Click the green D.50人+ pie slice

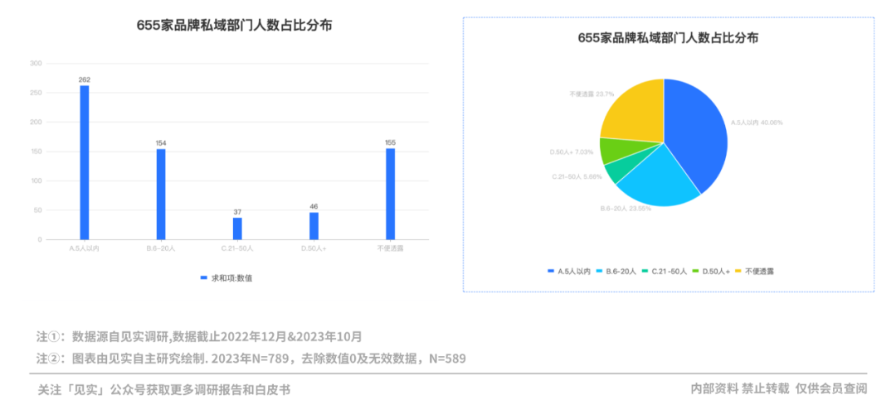(x=614, y=150)
